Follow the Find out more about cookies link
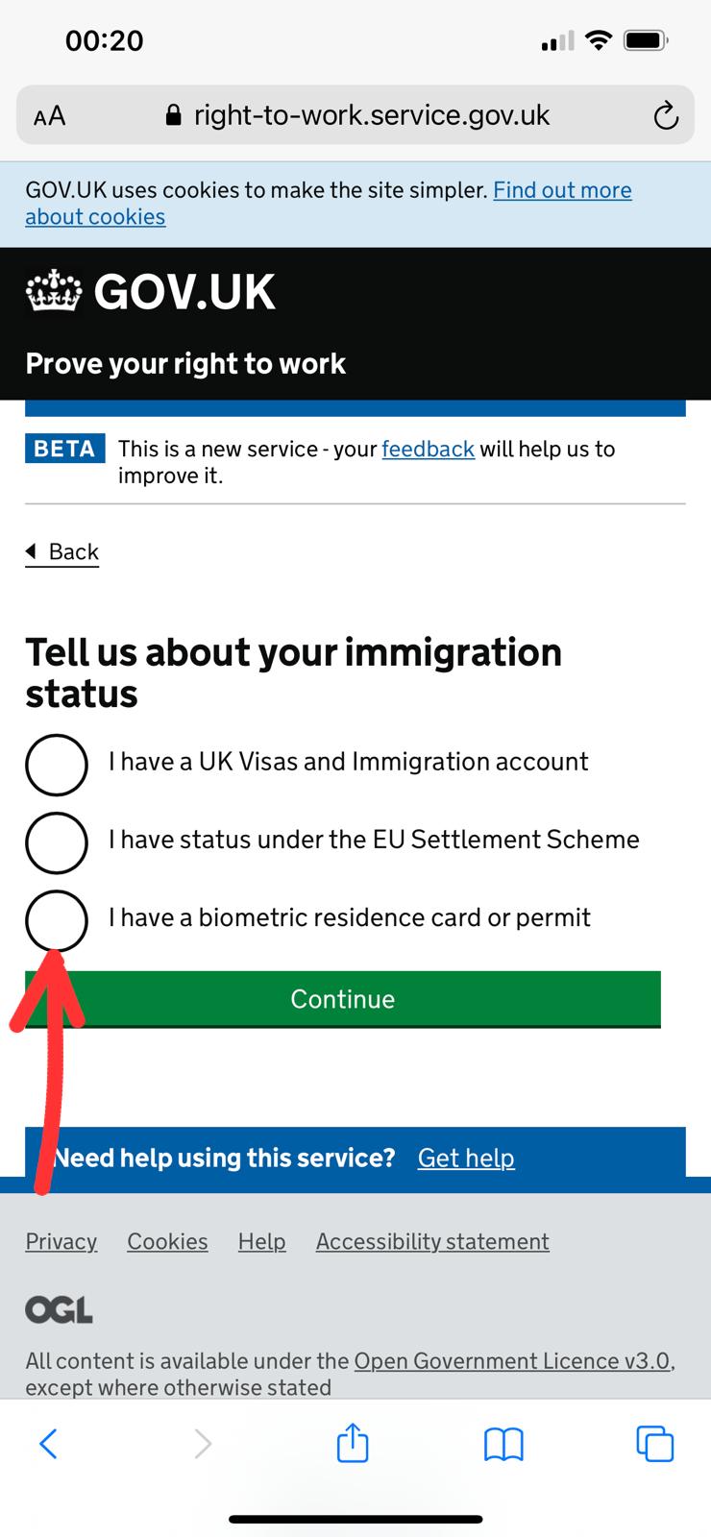Image resolution: width=711 pixels, height=1537 pixels. point(561,190)
